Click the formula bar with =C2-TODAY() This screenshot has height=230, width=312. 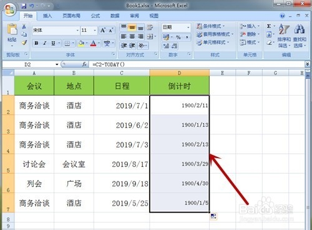(197, 64)
